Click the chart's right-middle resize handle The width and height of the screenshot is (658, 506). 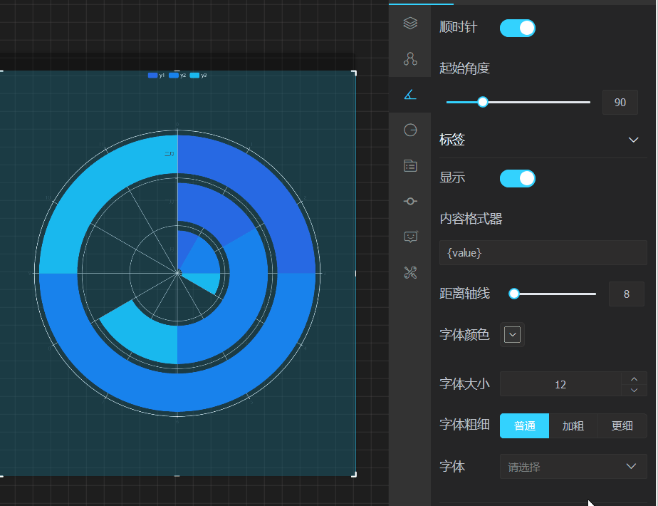(355, 274)
